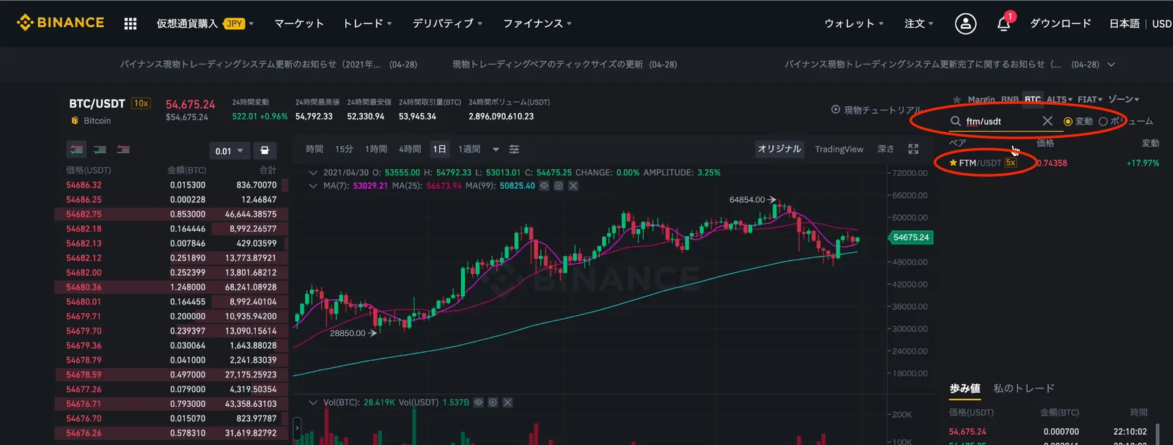The width and height of the screenshot is (1173, 445).
Task: Select the BNB market tab
Action: 1010,100
